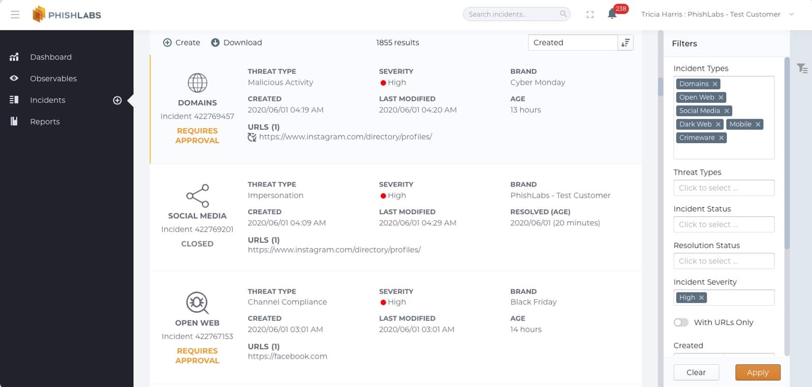Open Incident 422769201
The height and width of the screenshot is (387, 812).
[197, 229]
